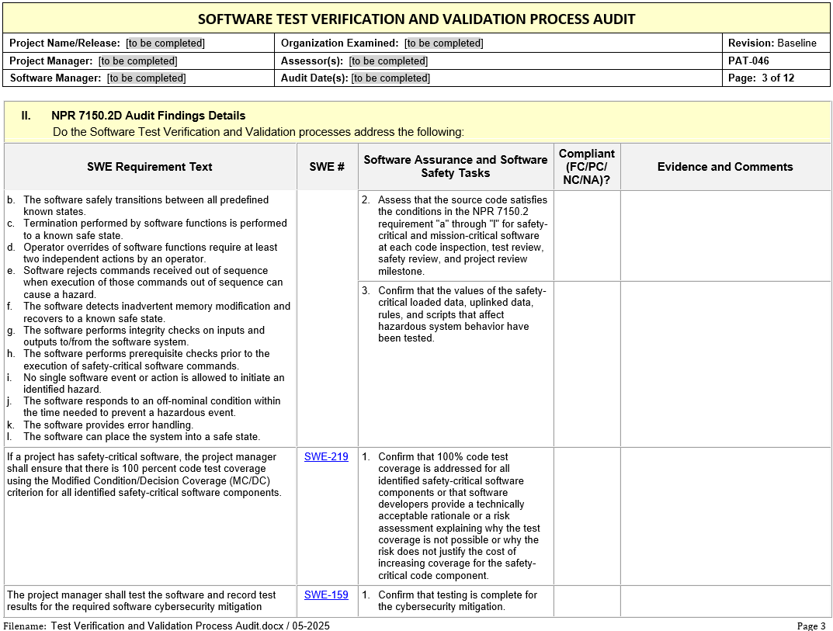
Task: Click the Compliant cell in SWE-219 row
Action: click(587, 516)
